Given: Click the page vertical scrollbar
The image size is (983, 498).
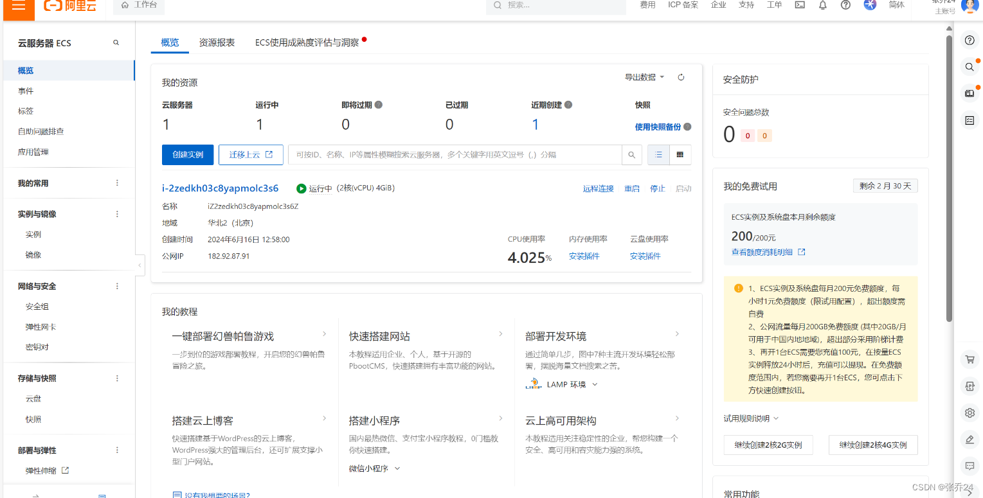Looking at the screenshot, I should click(949, 180).
